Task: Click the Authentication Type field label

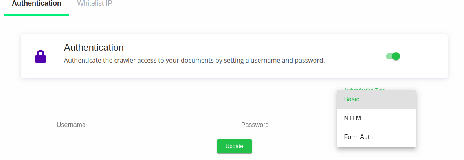Action: pos(364,89)
